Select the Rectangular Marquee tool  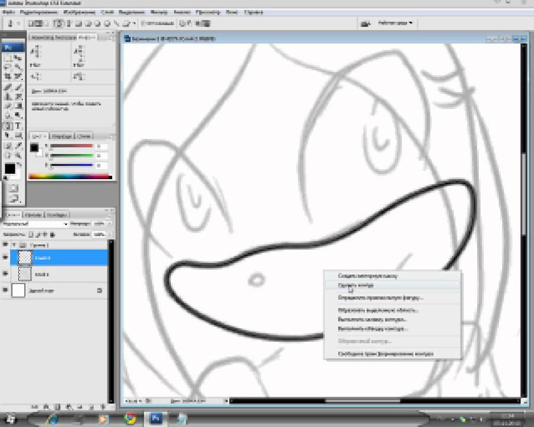click(8, 58)
